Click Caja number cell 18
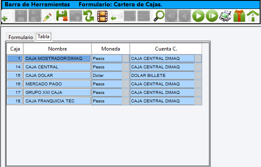This screenshot has height=167, width=261. 14,101
